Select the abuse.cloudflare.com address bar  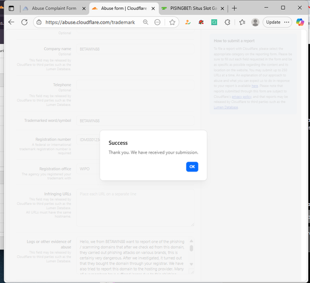click(x=90, y=22)
